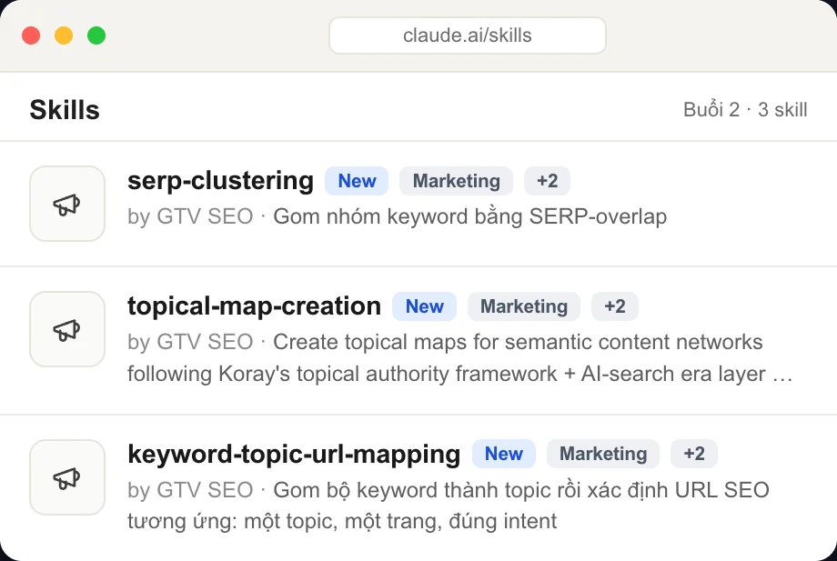The height and width of the screenshot is (561, 837).
Task: Click the New badge beside keyword-topic-url-mapping
Action: 503,454
